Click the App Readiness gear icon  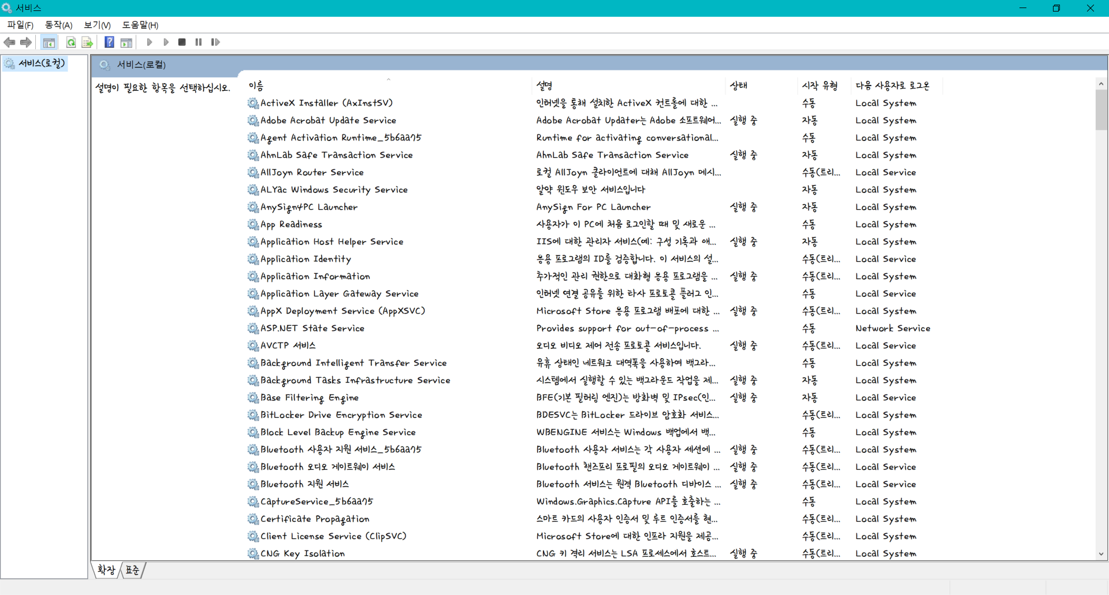pos(253,224)
